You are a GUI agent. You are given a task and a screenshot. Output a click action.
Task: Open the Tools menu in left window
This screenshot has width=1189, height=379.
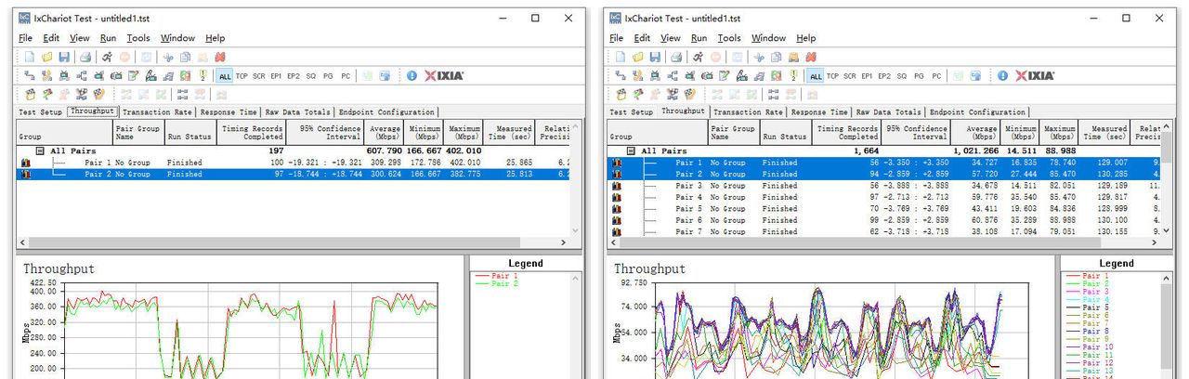pyautogui.click(x=137, y=38)
